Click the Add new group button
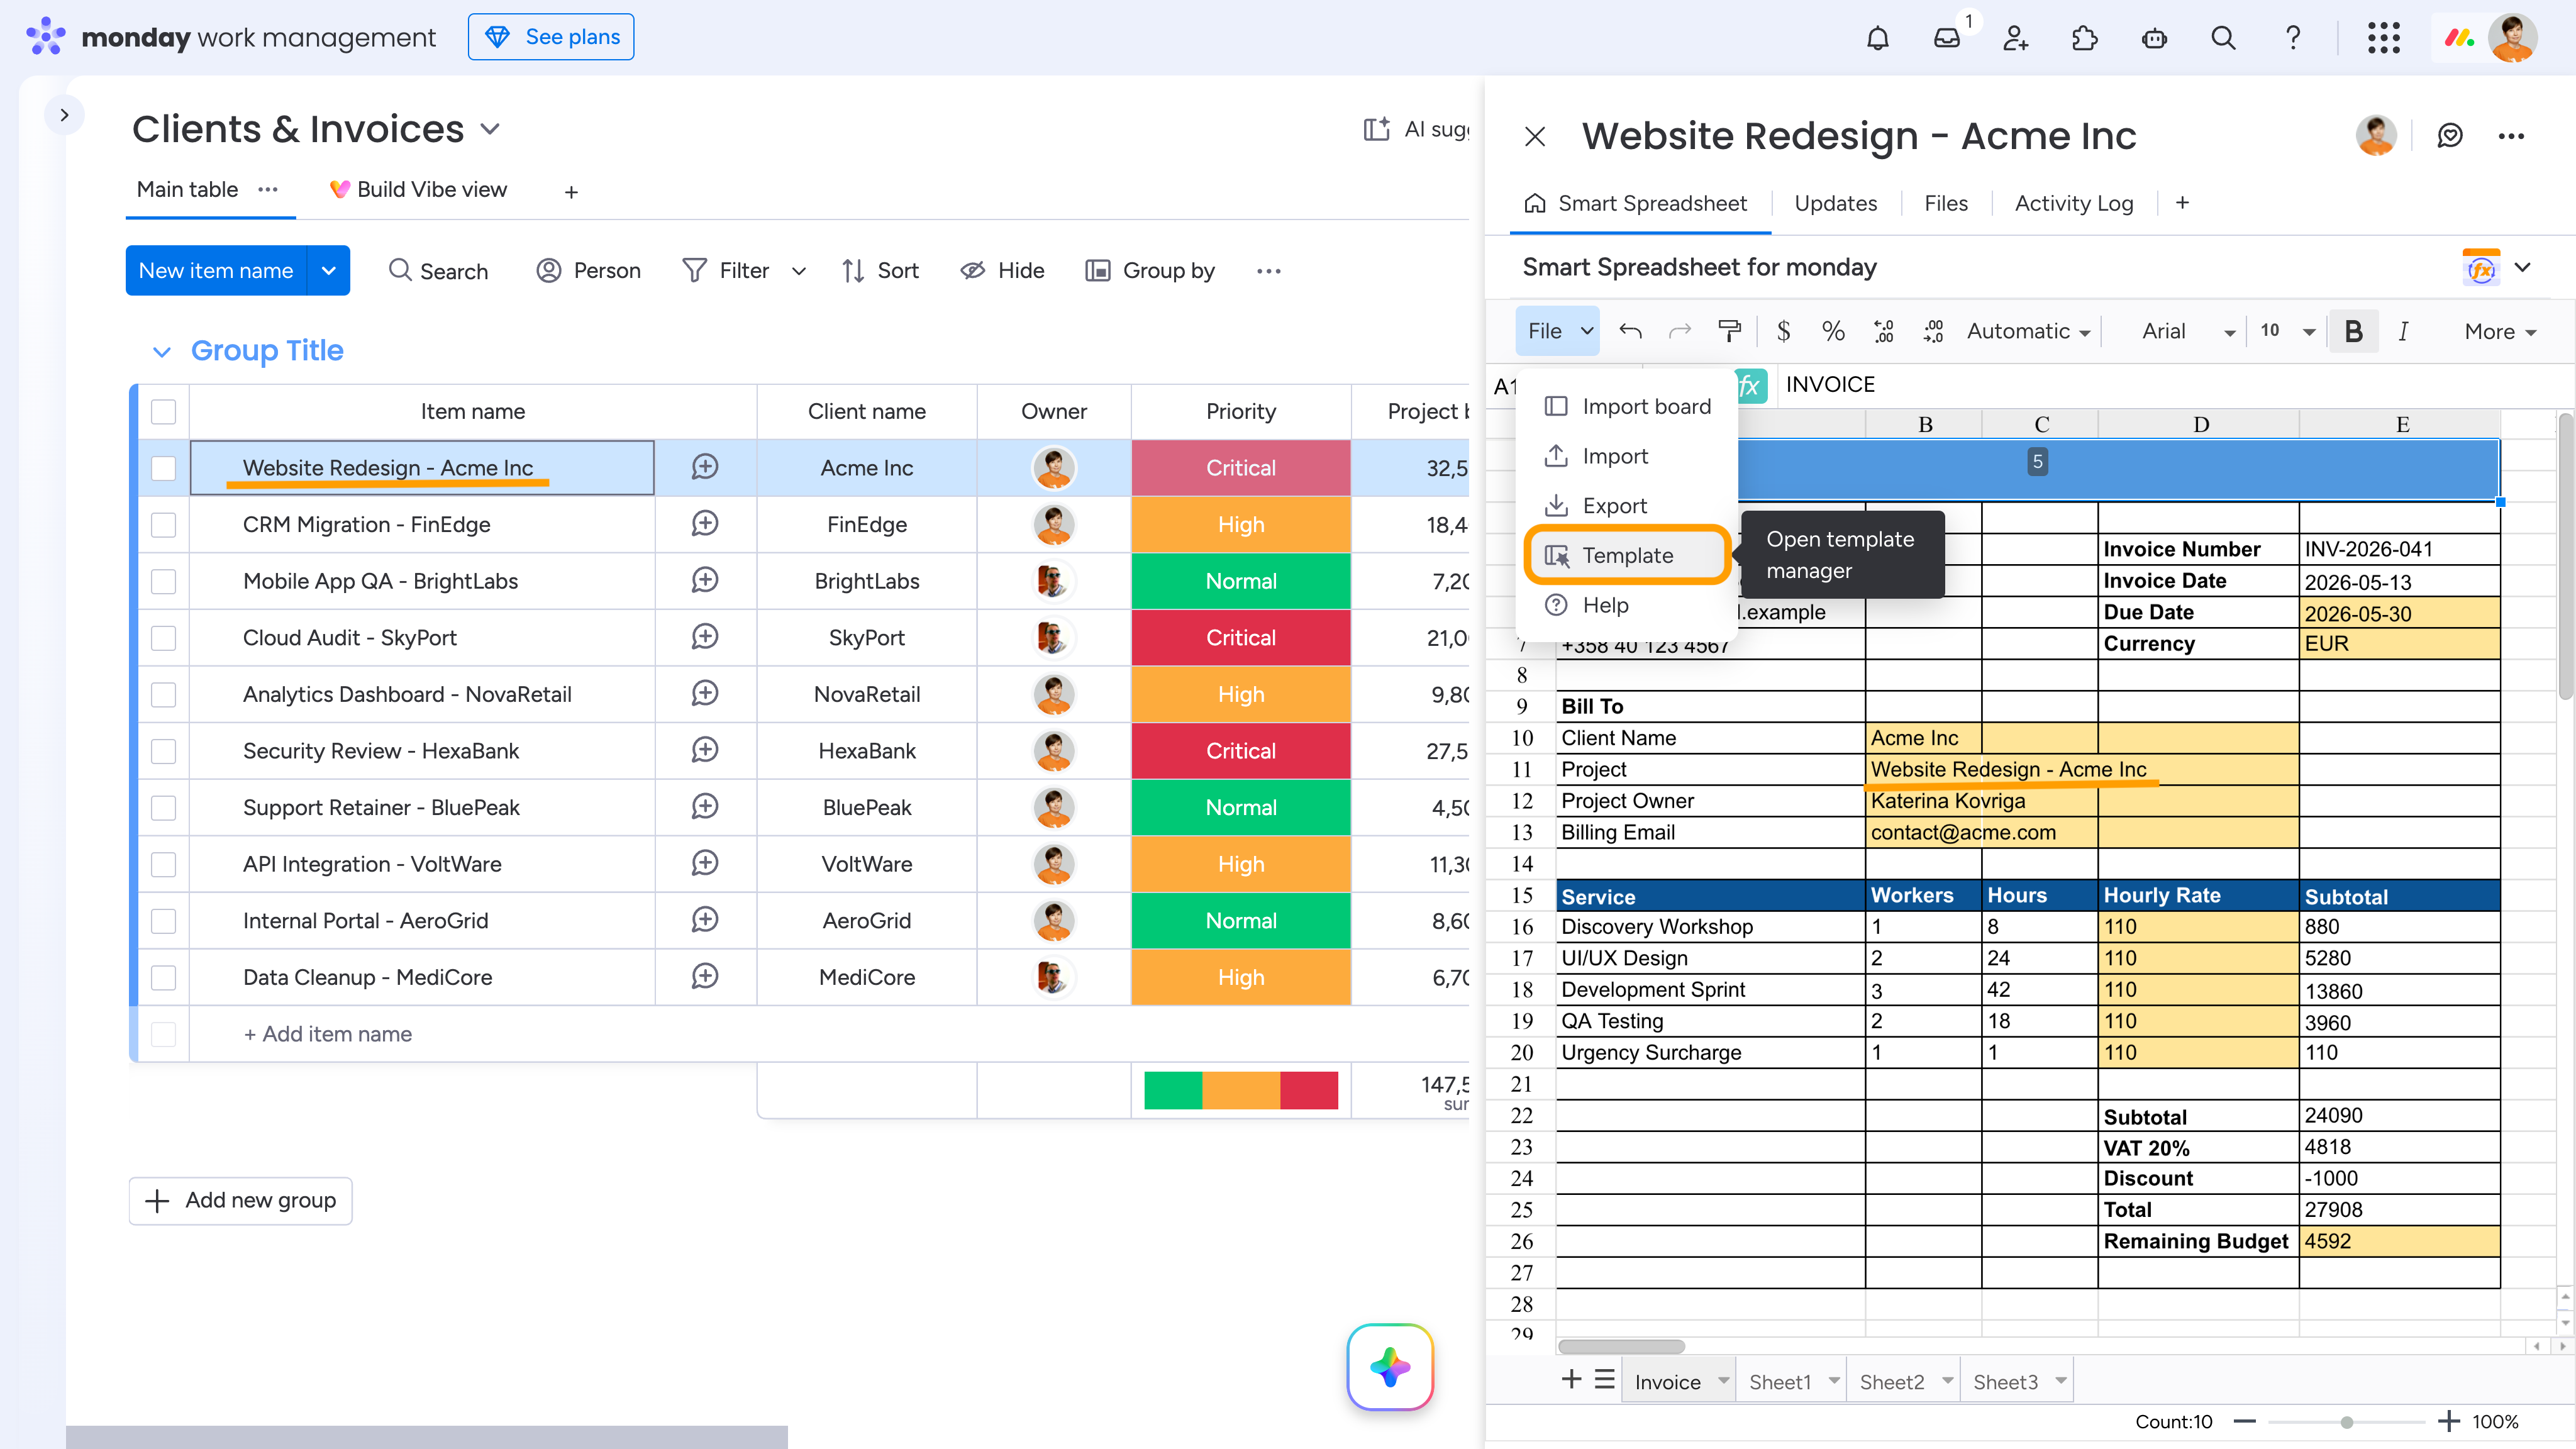 click(240, 1200)
